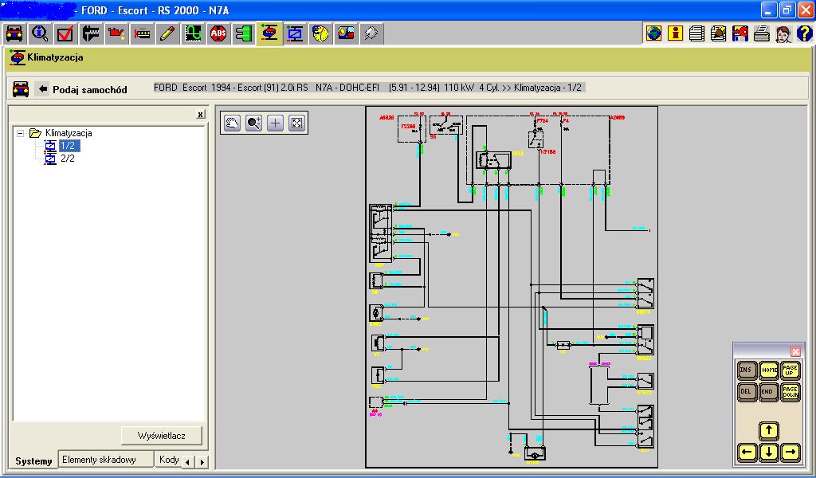Close the navigation keypad panel
The width and height of the screenshot is (816, 478).
click(795, 351)
